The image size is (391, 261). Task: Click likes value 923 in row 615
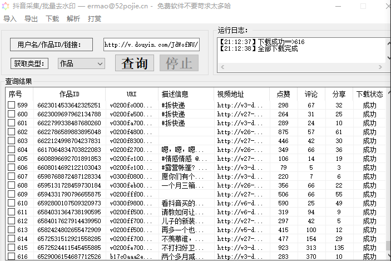coord(283,248)
